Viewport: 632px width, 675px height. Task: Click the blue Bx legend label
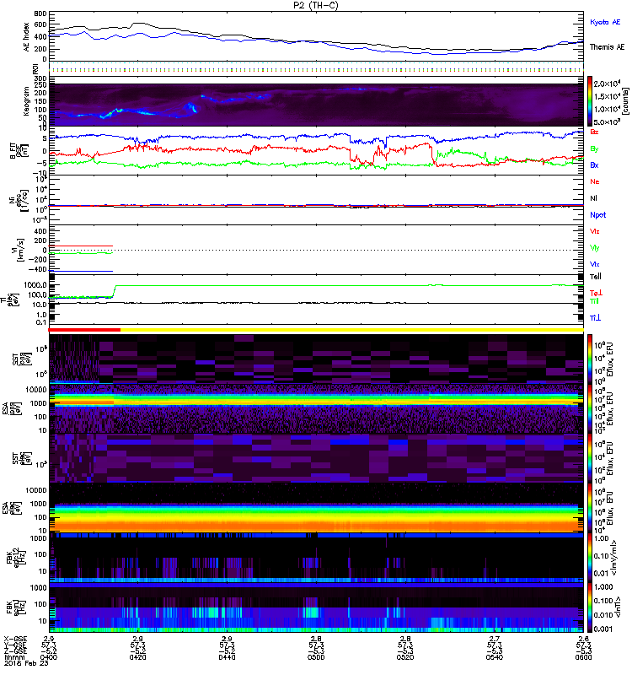594,165
